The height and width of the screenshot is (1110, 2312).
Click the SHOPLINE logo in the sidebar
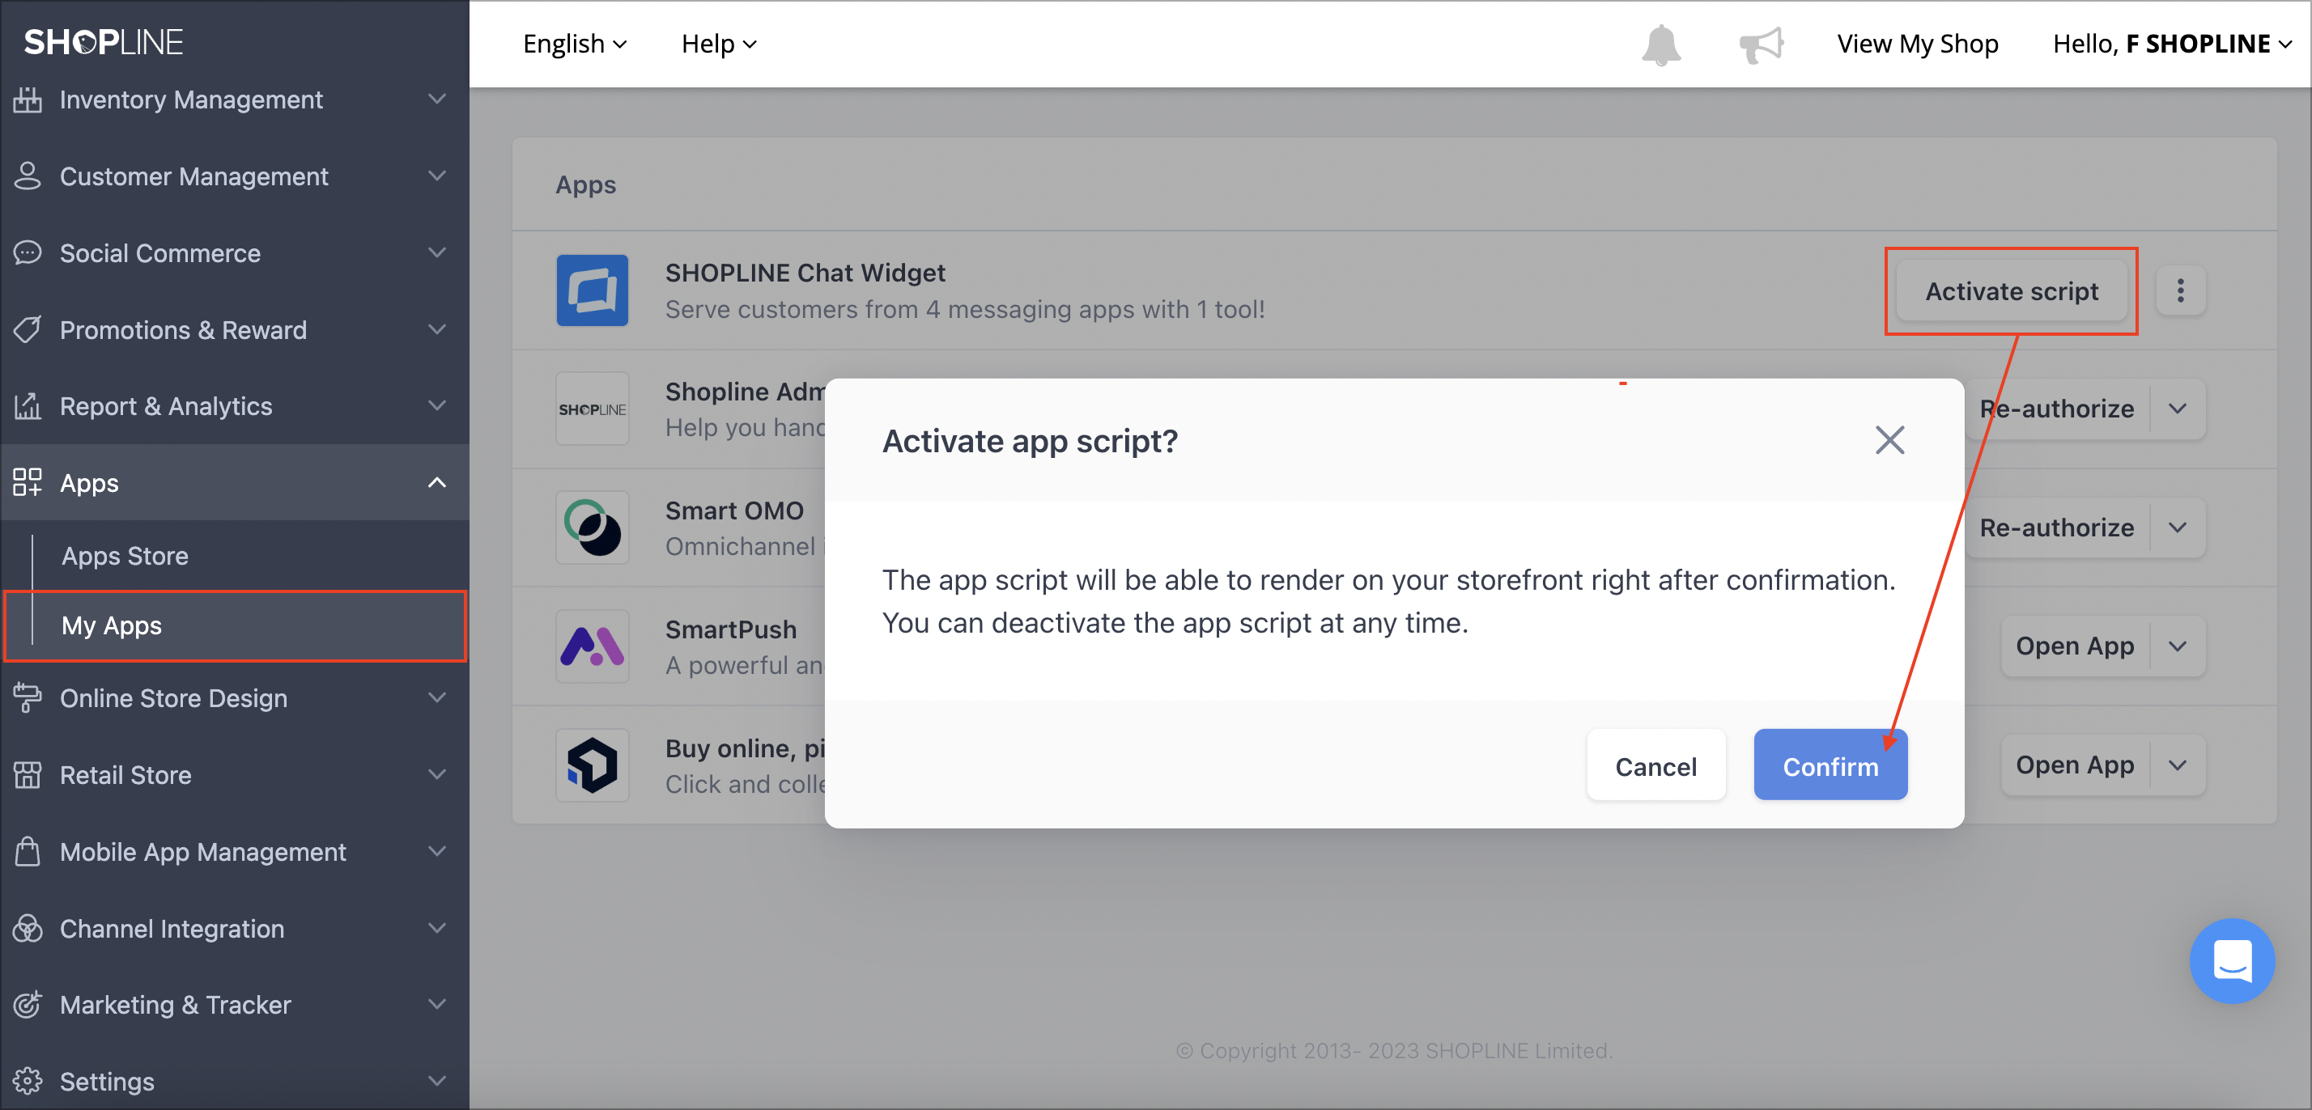(102, 41)
